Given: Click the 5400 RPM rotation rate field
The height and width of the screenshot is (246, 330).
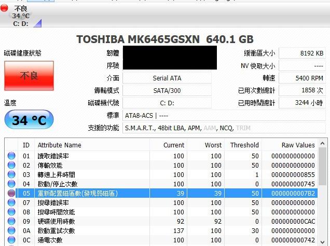Looking at the screenshot, I should [302, 78].
